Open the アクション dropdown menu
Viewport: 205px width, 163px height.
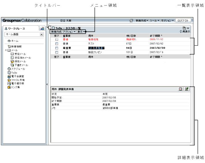(69, 31)
